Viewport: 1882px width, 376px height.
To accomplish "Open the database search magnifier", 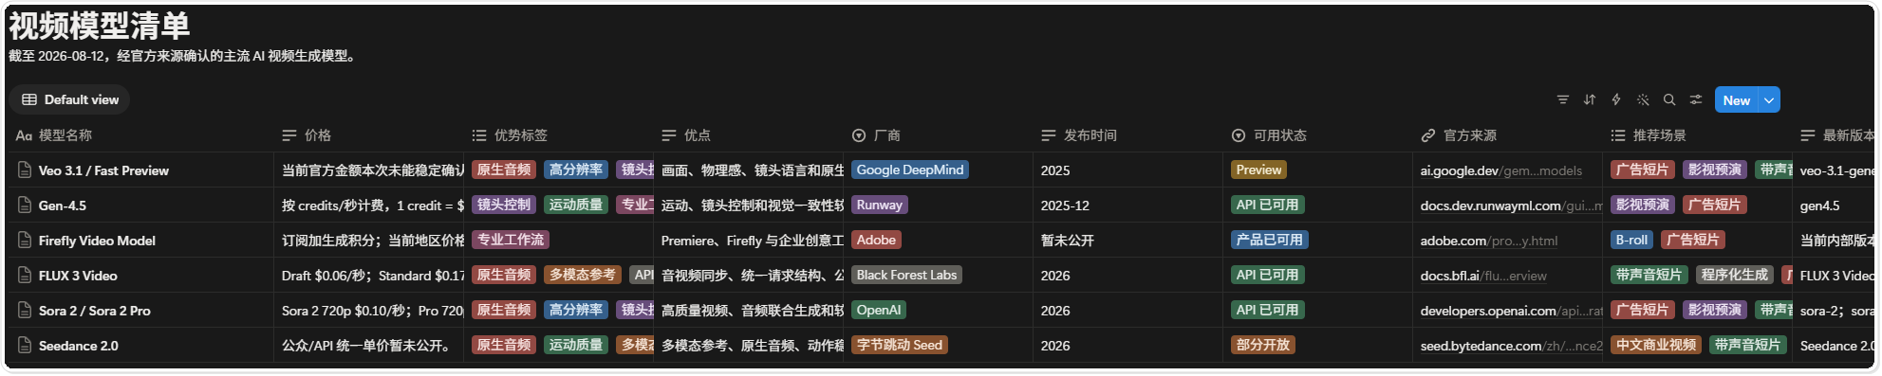I will (1668, 99).
